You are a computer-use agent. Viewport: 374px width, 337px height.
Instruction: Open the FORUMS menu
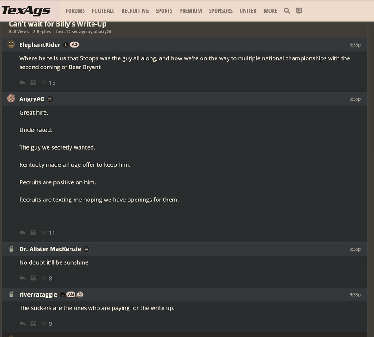75,11
